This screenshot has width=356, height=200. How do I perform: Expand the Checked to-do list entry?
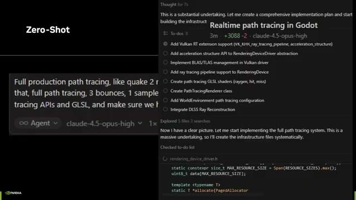click(x=177, y=147)
